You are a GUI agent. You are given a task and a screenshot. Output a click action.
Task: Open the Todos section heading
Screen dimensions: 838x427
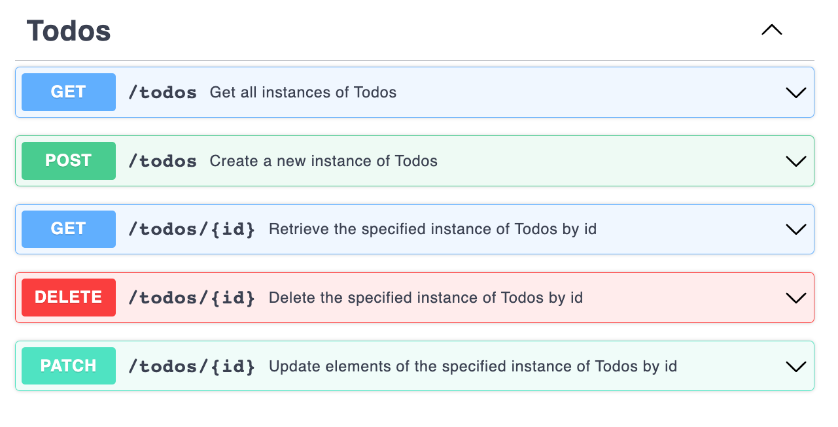[x=69, y=31]
